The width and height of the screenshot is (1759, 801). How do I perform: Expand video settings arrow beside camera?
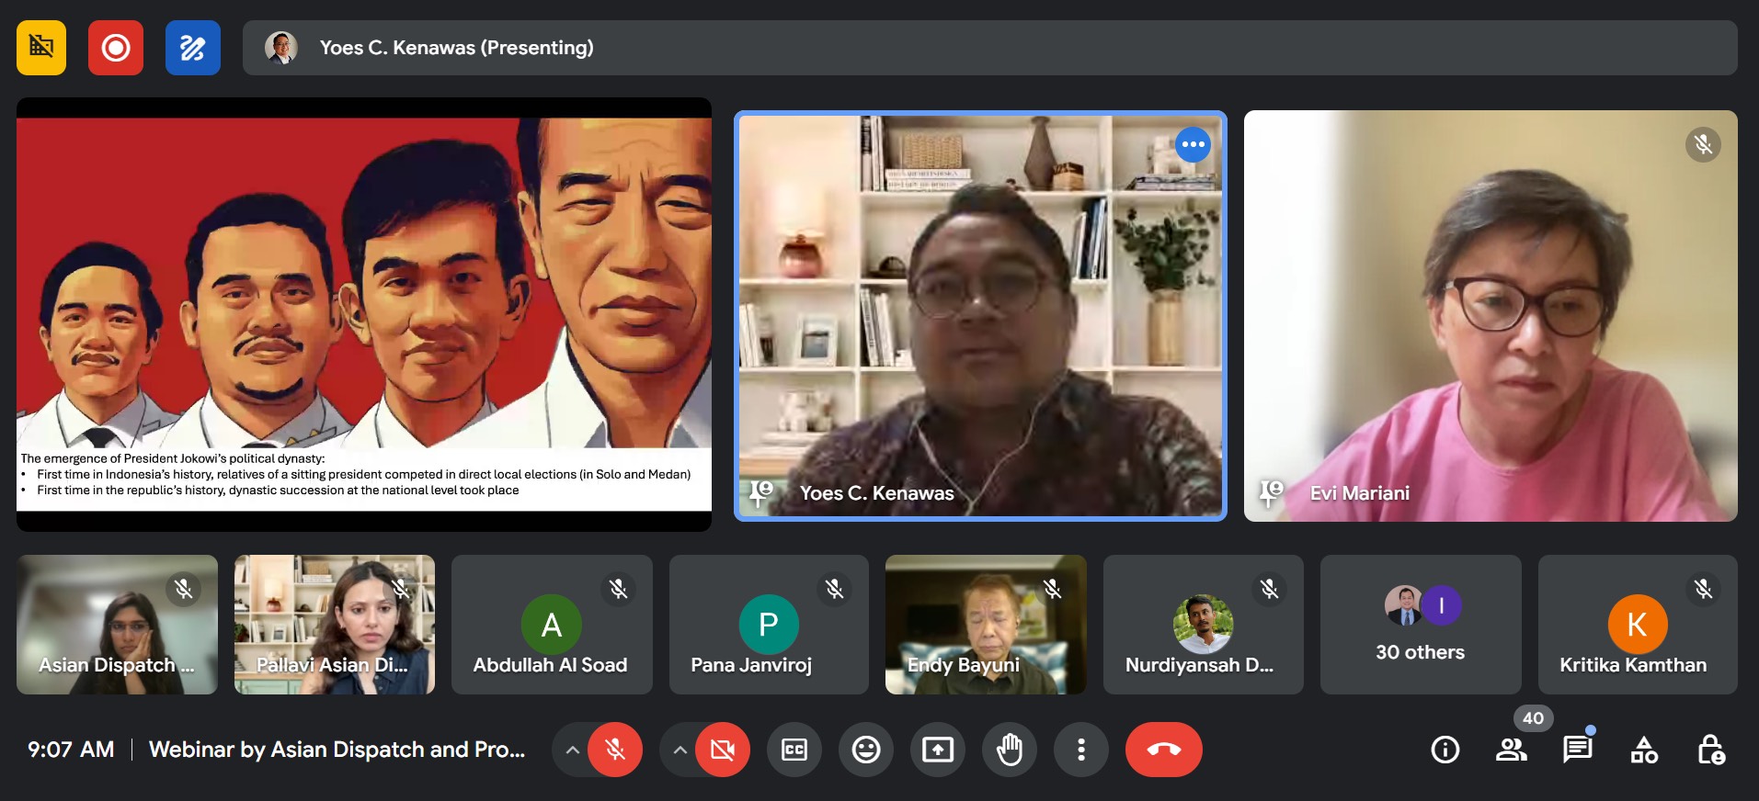point(680,750)
